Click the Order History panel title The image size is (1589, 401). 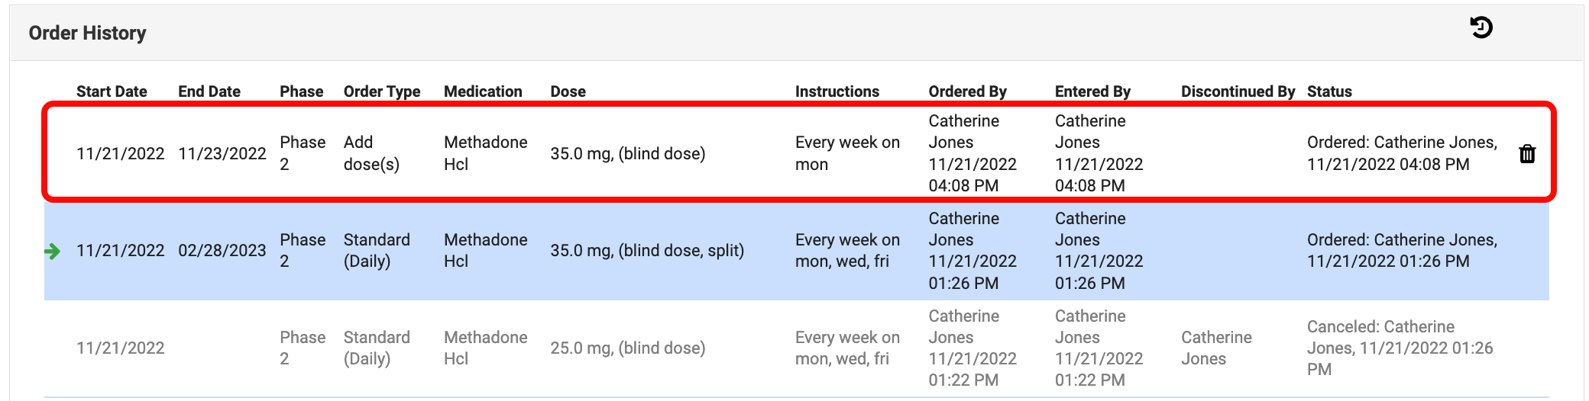pyautogui.click(x=87, y=33)
